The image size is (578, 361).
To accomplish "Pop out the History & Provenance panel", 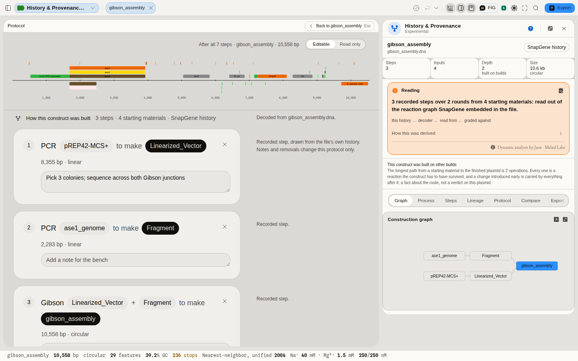I will (550, 28).
